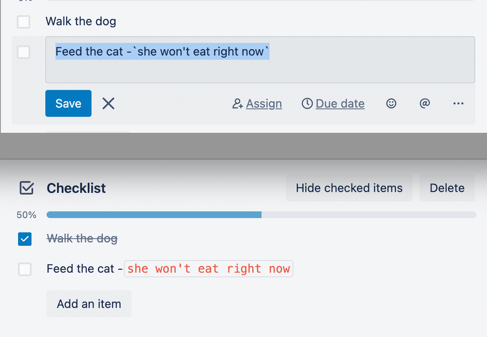Save the edited checklist item

pos(68,103)
